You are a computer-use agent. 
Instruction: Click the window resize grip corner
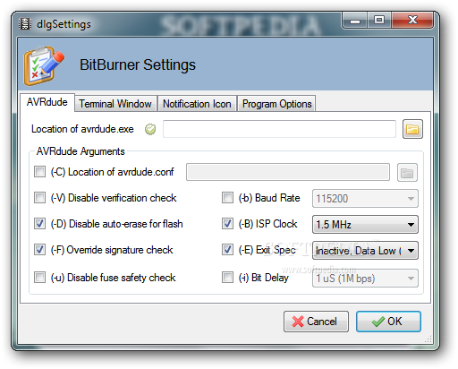tap(428, 339)
